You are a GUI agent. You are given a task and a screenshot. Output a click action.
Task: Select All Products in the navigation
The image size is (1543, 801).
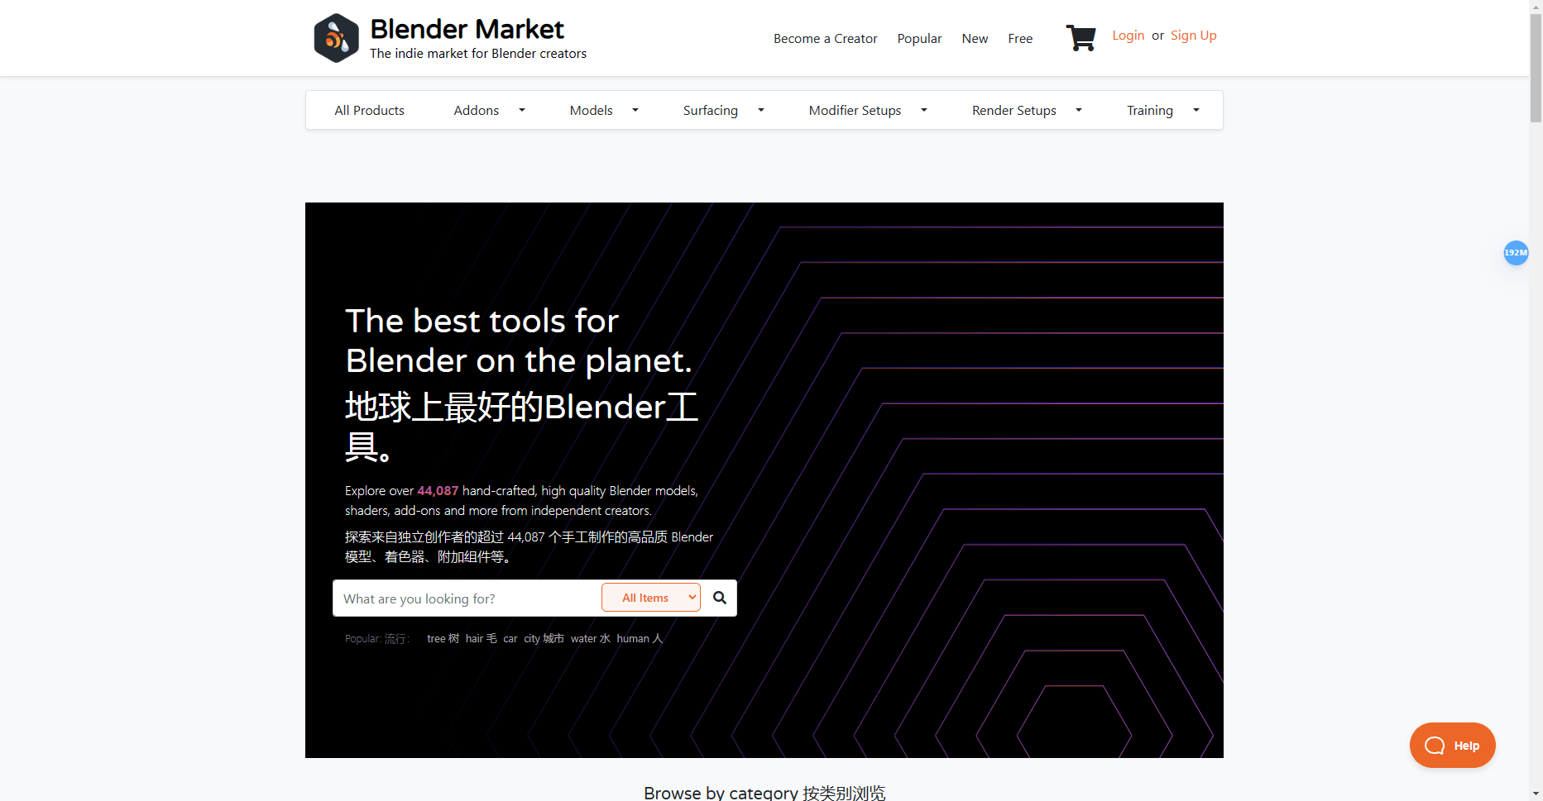369,109
